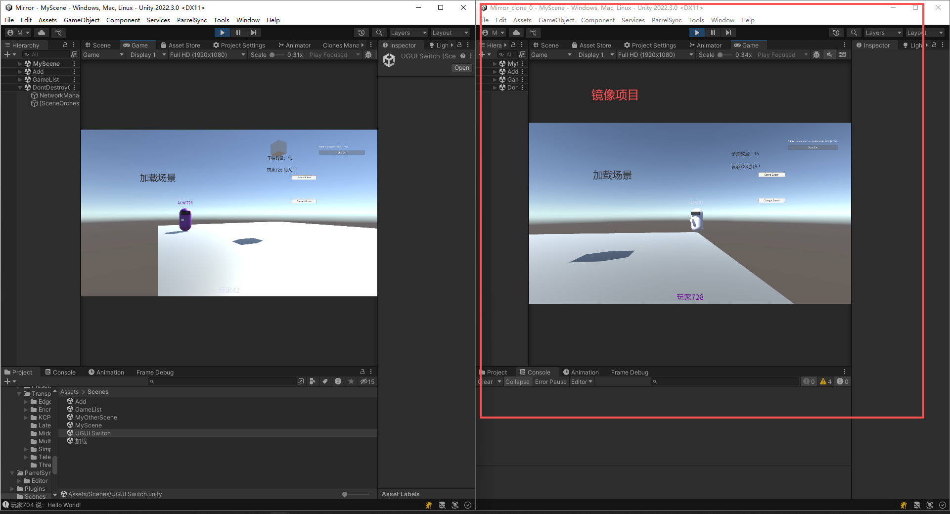The height and width of the screenshot is (514, 950).
Task: Switch to Scene tab in Mirror window
Action: [98, 45]
